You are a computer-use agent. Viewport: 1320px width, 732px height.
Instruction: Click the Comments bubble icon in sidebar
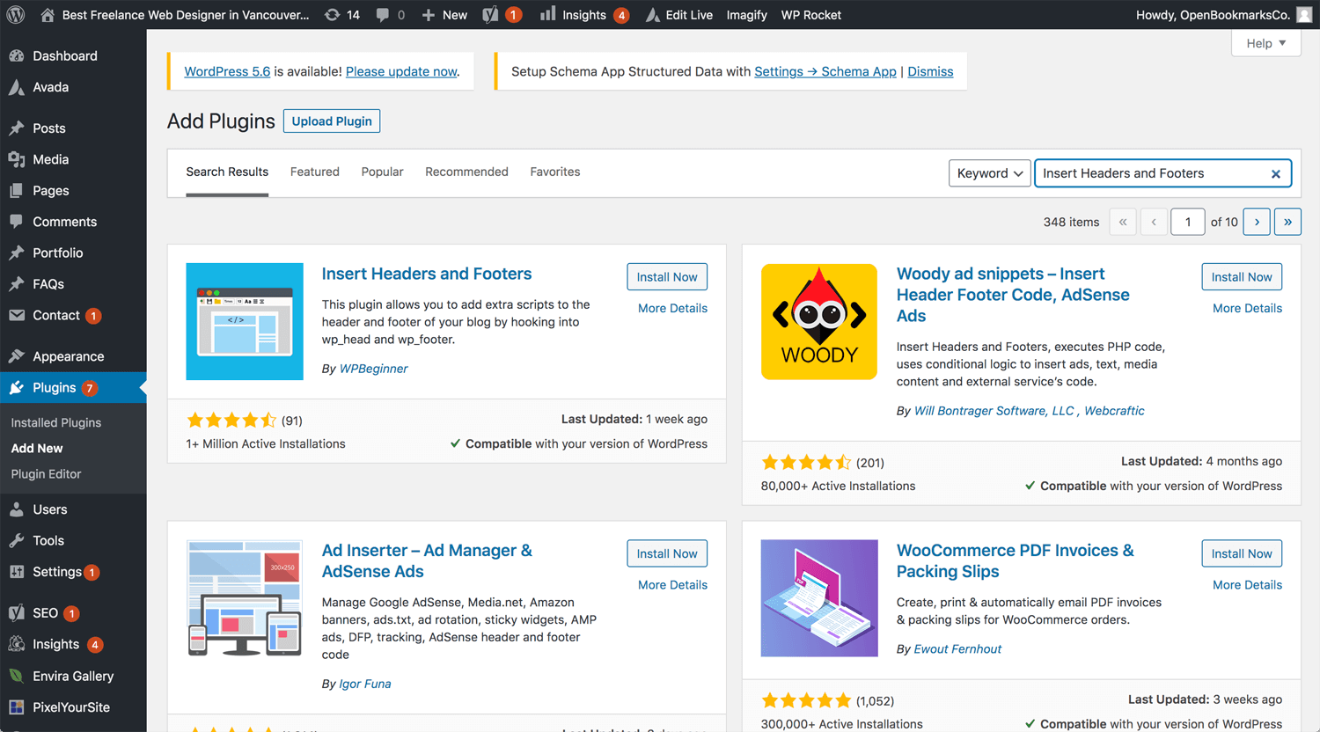point(17,222)
